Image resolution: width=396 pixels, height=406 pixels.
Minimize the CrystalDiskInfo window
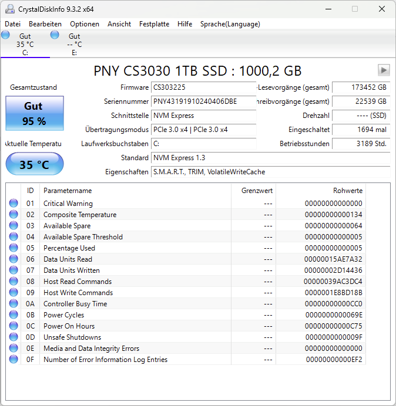coord(328,9)
